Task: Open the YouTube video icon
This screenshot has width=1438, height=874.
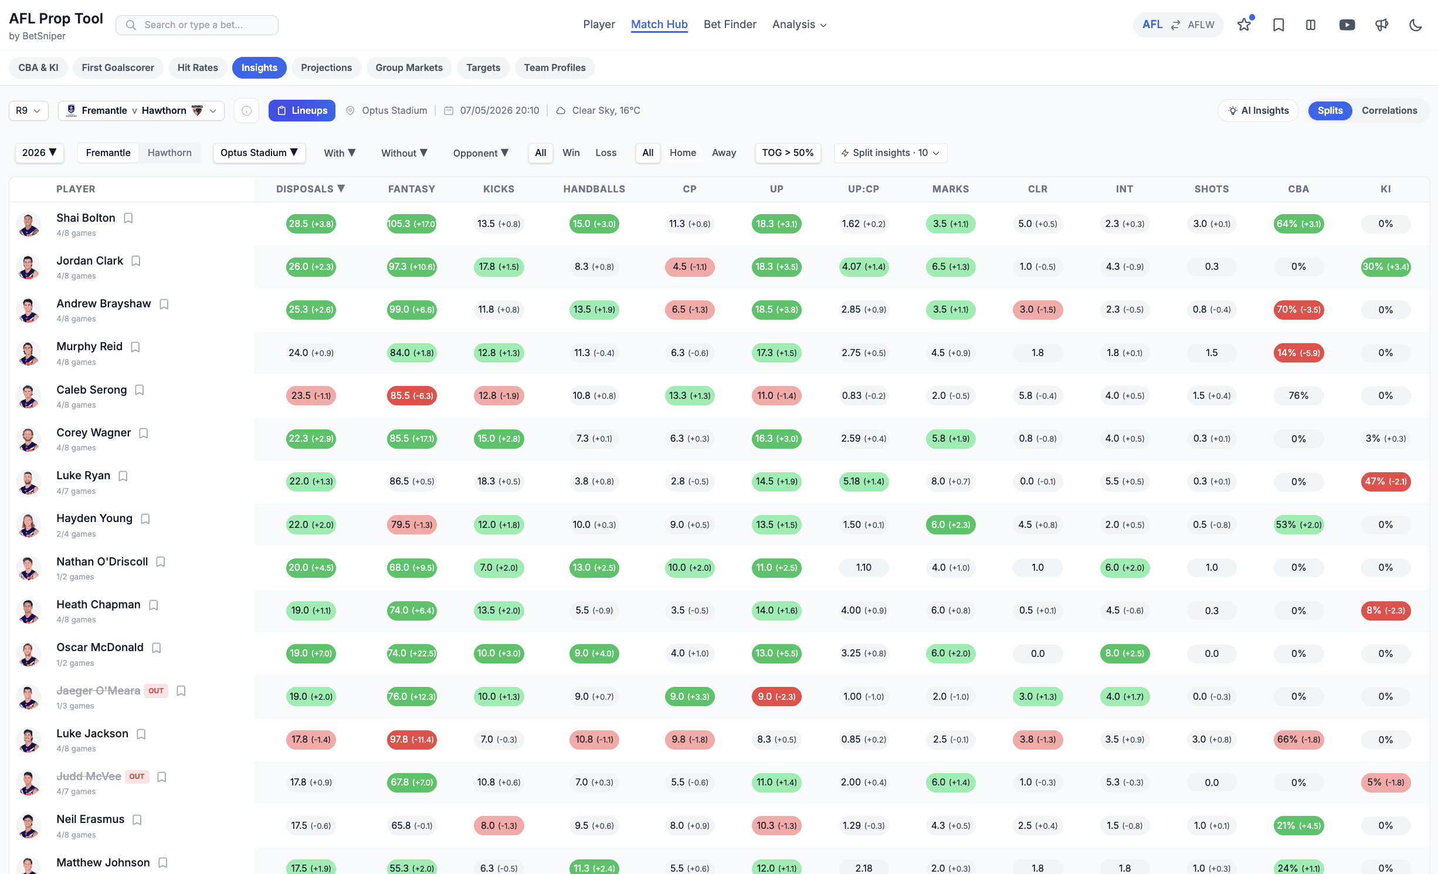Action: point(1347,25)
